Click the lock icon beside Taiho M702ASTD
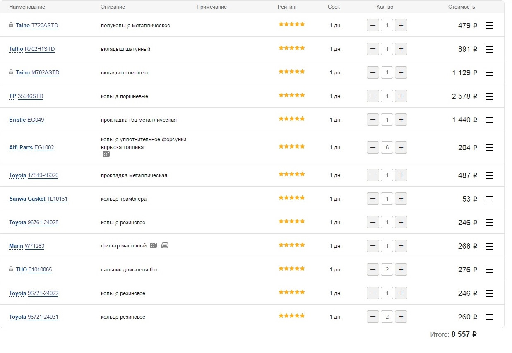Image resolution: width=512 pixels, height=353 pixels. click(11, 72)
